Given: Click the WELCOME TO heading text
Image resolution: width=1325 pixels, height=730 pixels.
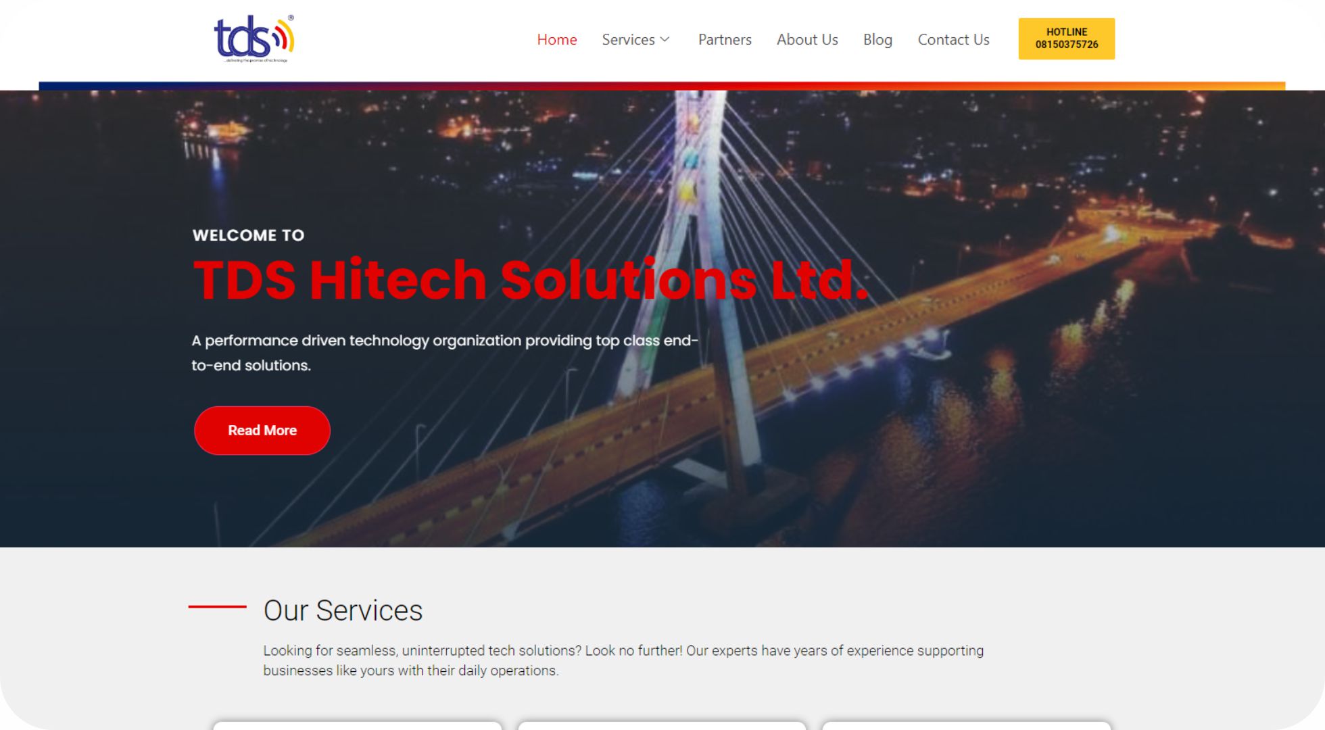Looking at the screenshot, I should tap(248, 235).
